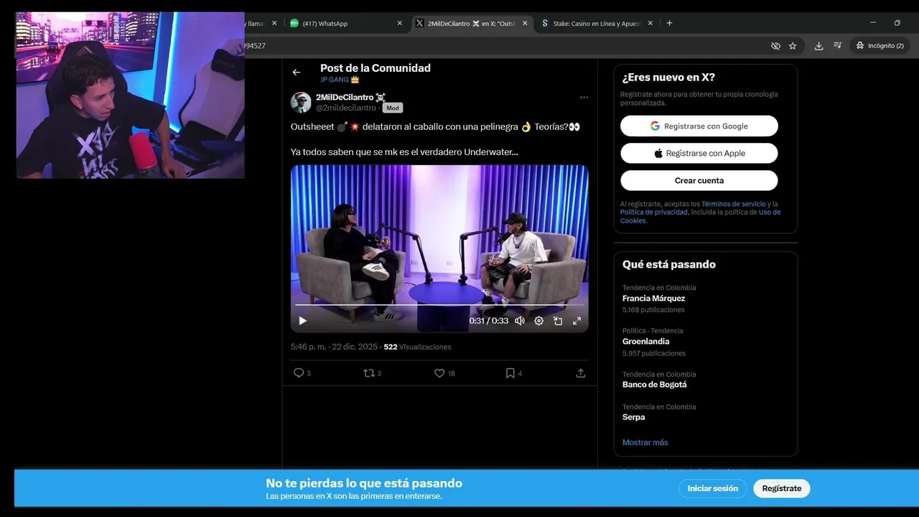Like the post with the heart icon
Viewport: 919px width, 517px height.
click(439, 373)
